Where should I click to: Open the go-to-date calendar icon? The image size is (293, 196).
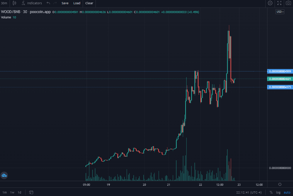click(x=31, y=192)
